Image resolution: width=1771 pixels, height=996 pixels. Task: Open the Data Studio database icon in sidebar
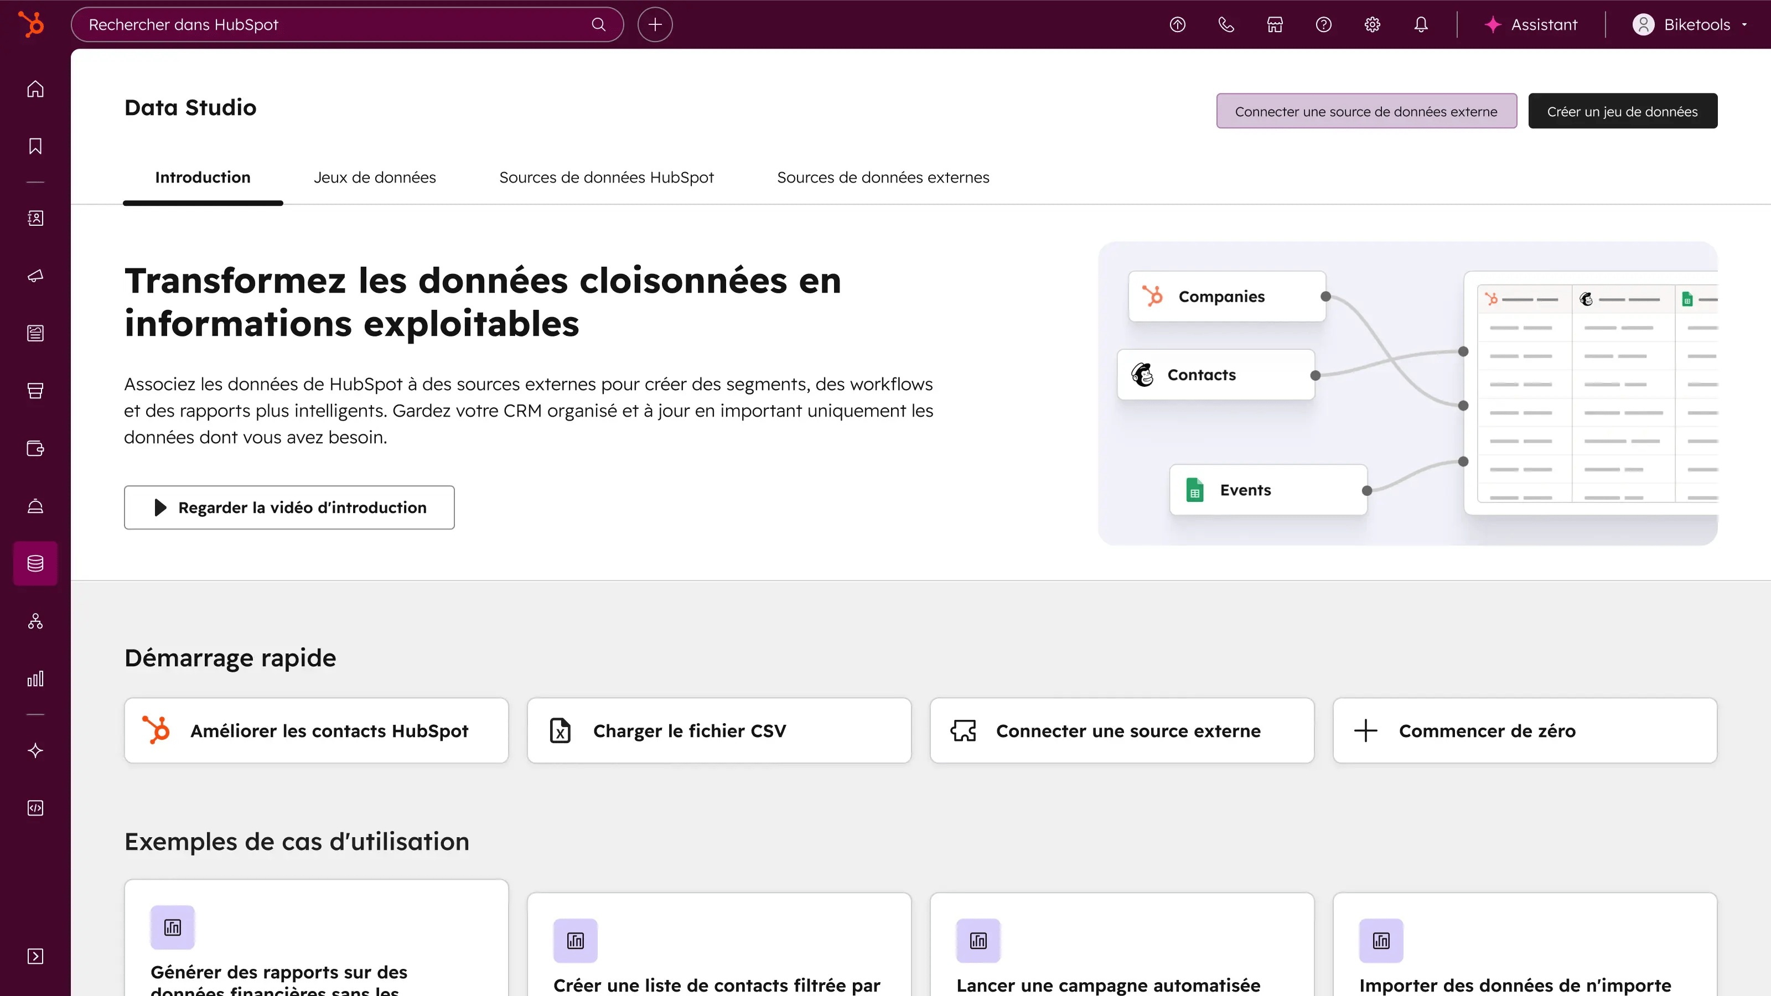coord(34,563)
